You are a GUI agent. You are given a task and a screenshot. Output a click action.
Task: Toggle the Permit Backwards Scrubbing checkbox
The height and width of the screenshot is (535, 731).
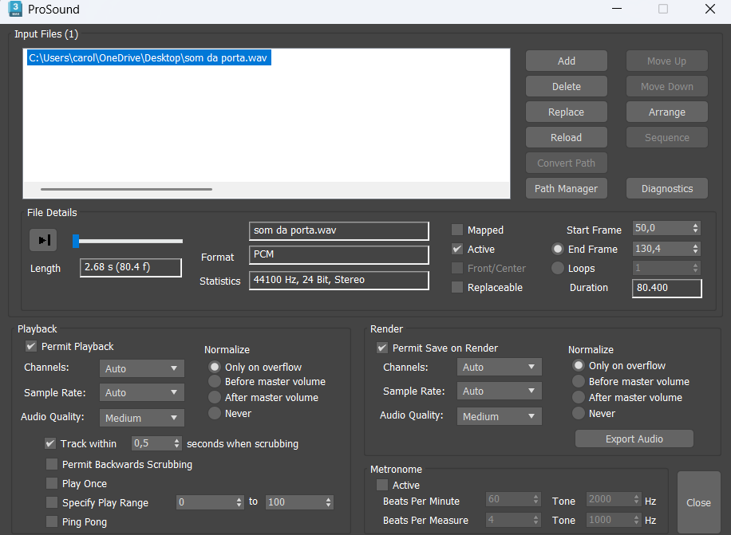coord(52,464)
